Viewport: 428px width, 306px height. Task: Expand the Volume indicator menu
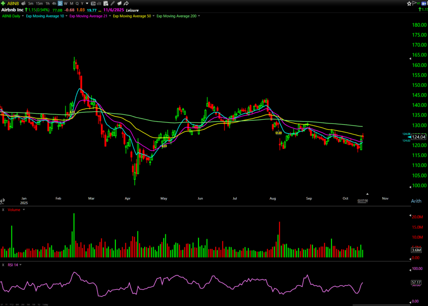click(24, 209)
